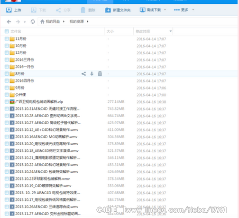The width and height of the screenshot is (239, 218).
Task: Select file name 2015.10.21_潇湘电影频道
Action: click(x=48, y=158)
